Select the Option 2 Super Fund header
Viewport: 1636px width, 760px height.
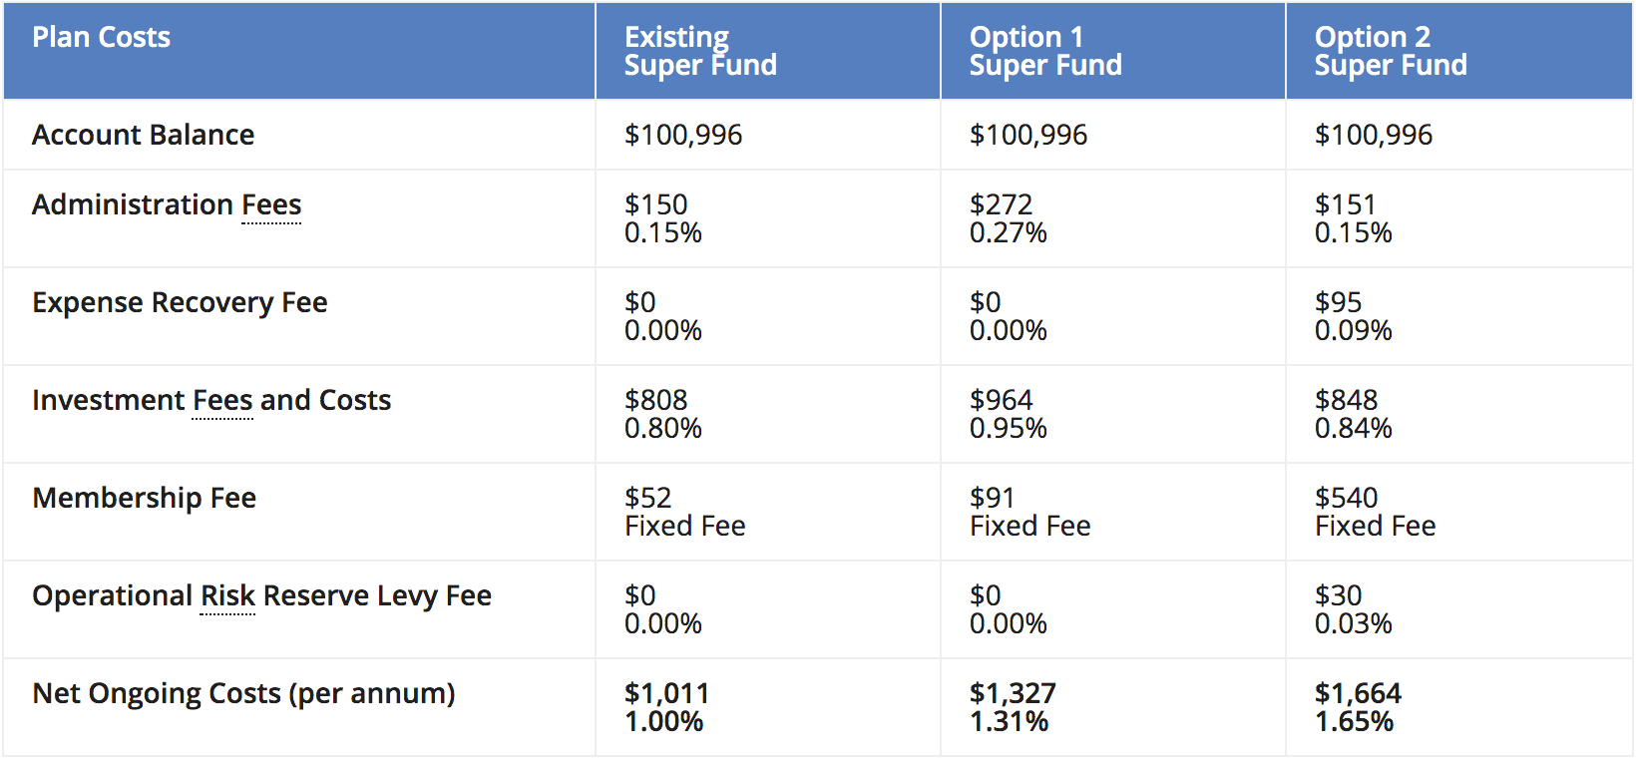point(1391,51)
